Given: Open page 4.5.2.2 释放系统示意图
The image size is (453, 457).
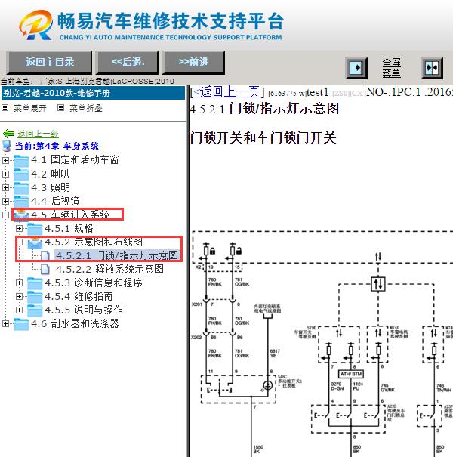Looking at the screenshot, I should 109,269.
